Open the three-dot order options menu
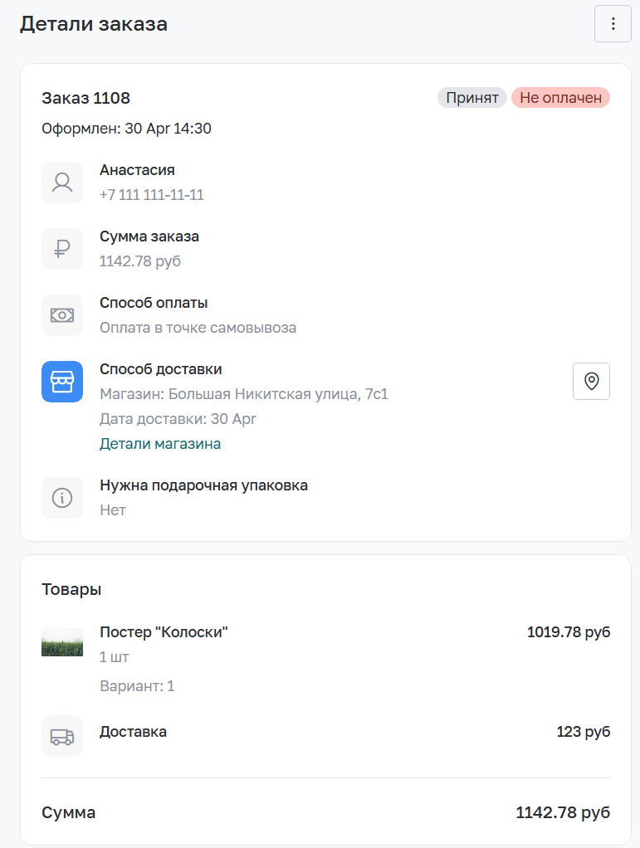The image size is (640, 848). coord(613,24)
